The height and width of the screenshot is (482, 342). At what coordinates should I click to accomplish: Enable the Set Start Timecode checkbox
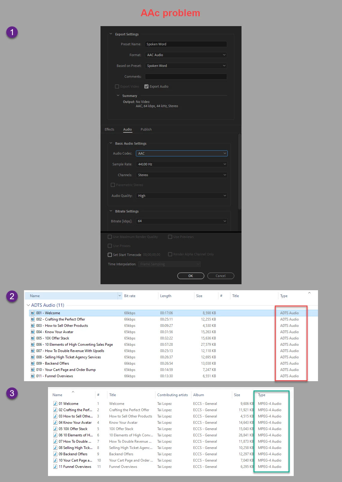[x=110, y=255]
